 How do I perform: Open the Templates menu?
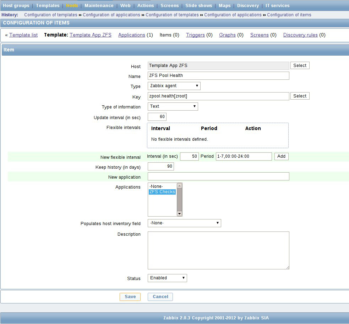coord(48,5)
